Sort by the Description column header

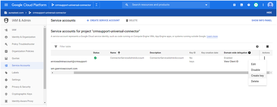tap(155, 53)
